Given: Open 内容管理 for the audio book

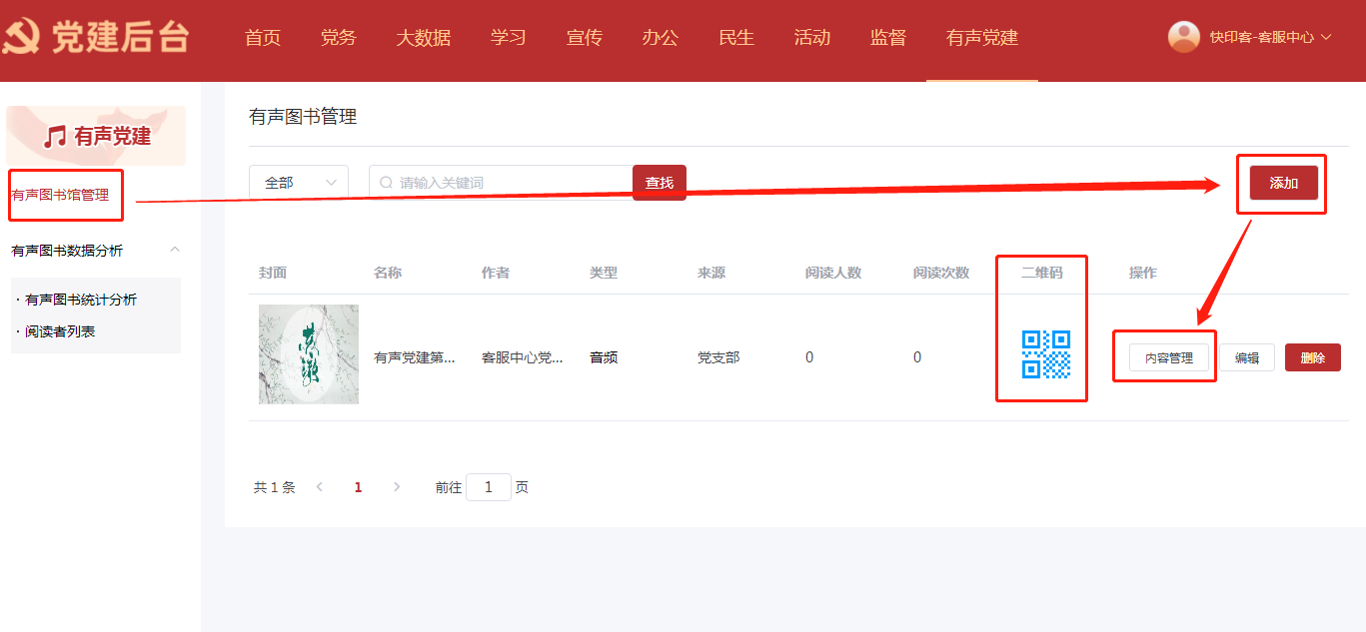Looking at the screenshot, I should (1168, 357).
